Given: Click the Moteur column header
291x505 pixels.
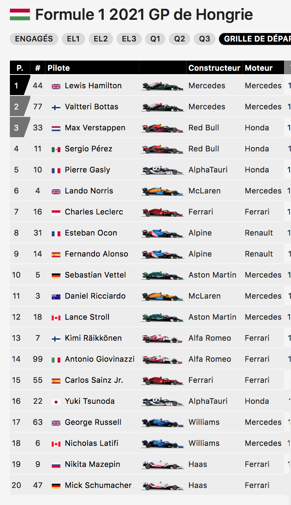Looking at the screenshot, I should coord(259,68).
